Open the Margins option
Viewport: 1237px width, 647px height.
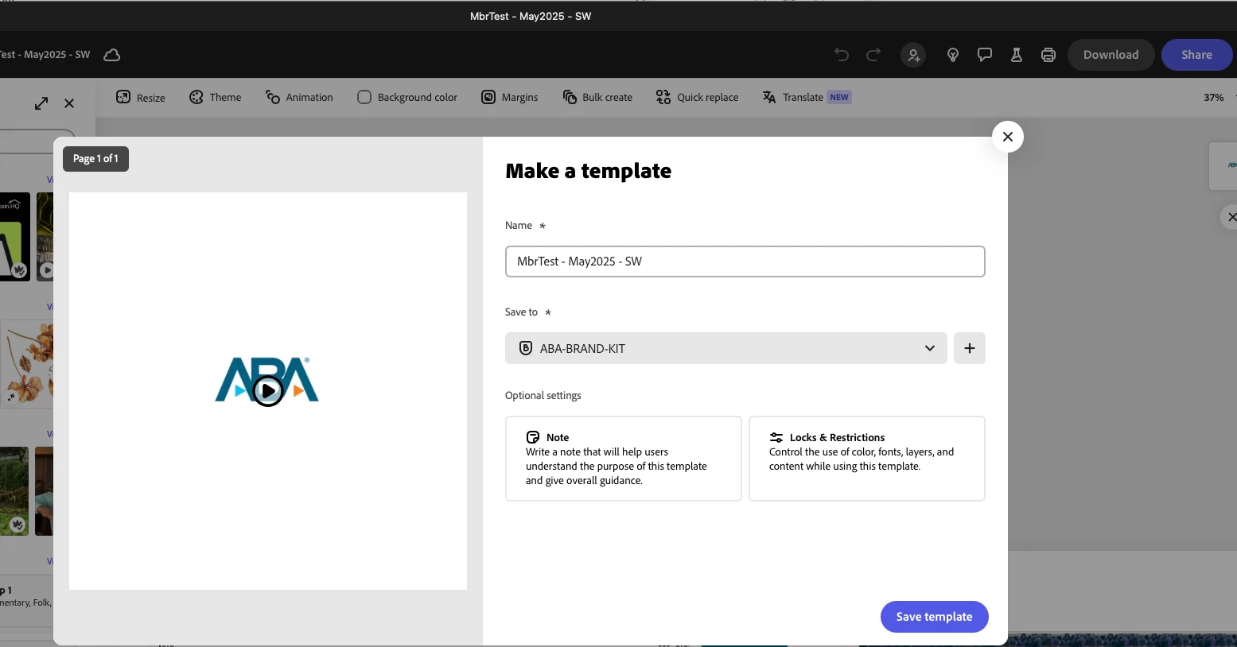pos(510,97)
